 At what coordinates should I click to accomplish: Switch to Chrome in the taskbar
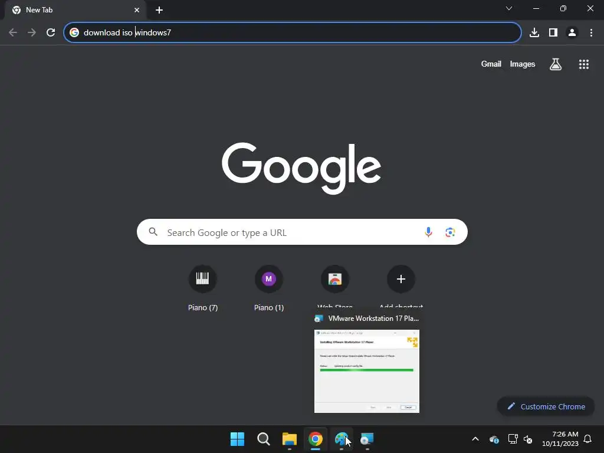click(x=315, y=439)
